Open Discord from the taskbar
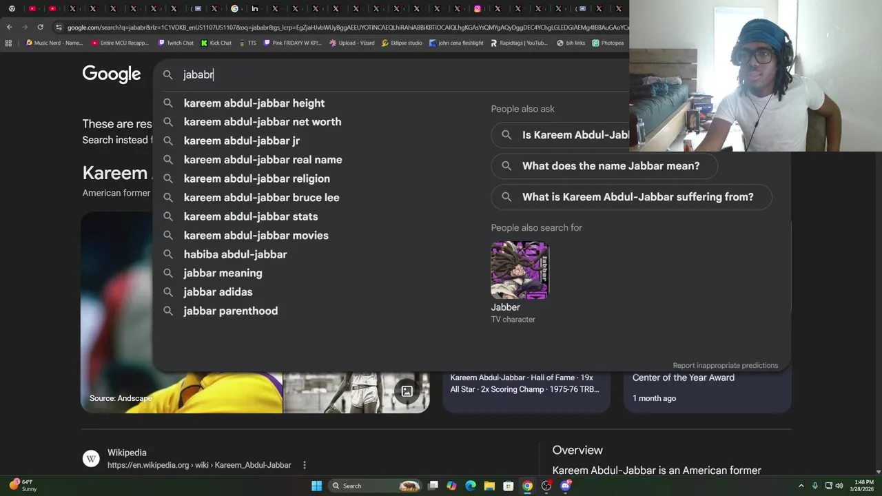Image resolution: width=882 pixels, height=496 pixels. click(x=566, y=486)
